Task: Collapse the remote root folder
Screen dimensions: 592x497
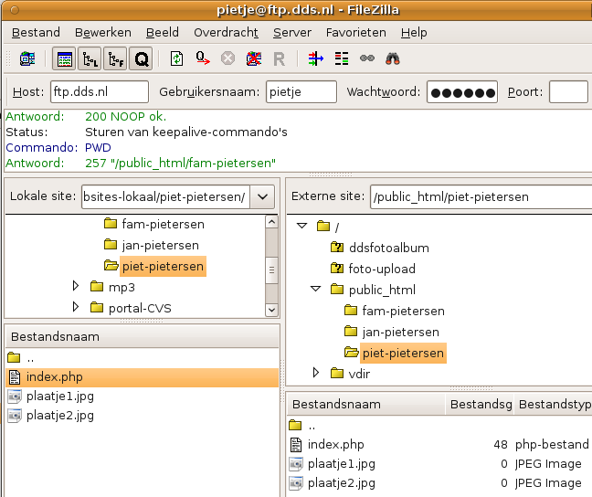Action: pyautogui.click(x=301, y=226)
